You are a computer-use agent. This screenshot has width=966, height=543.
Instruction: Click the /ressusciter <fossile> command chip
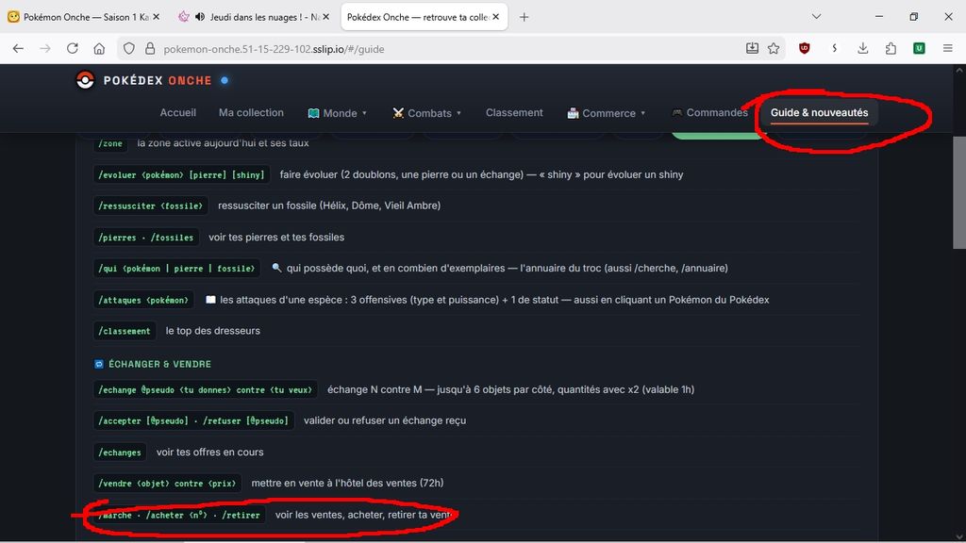click(150, 206)
